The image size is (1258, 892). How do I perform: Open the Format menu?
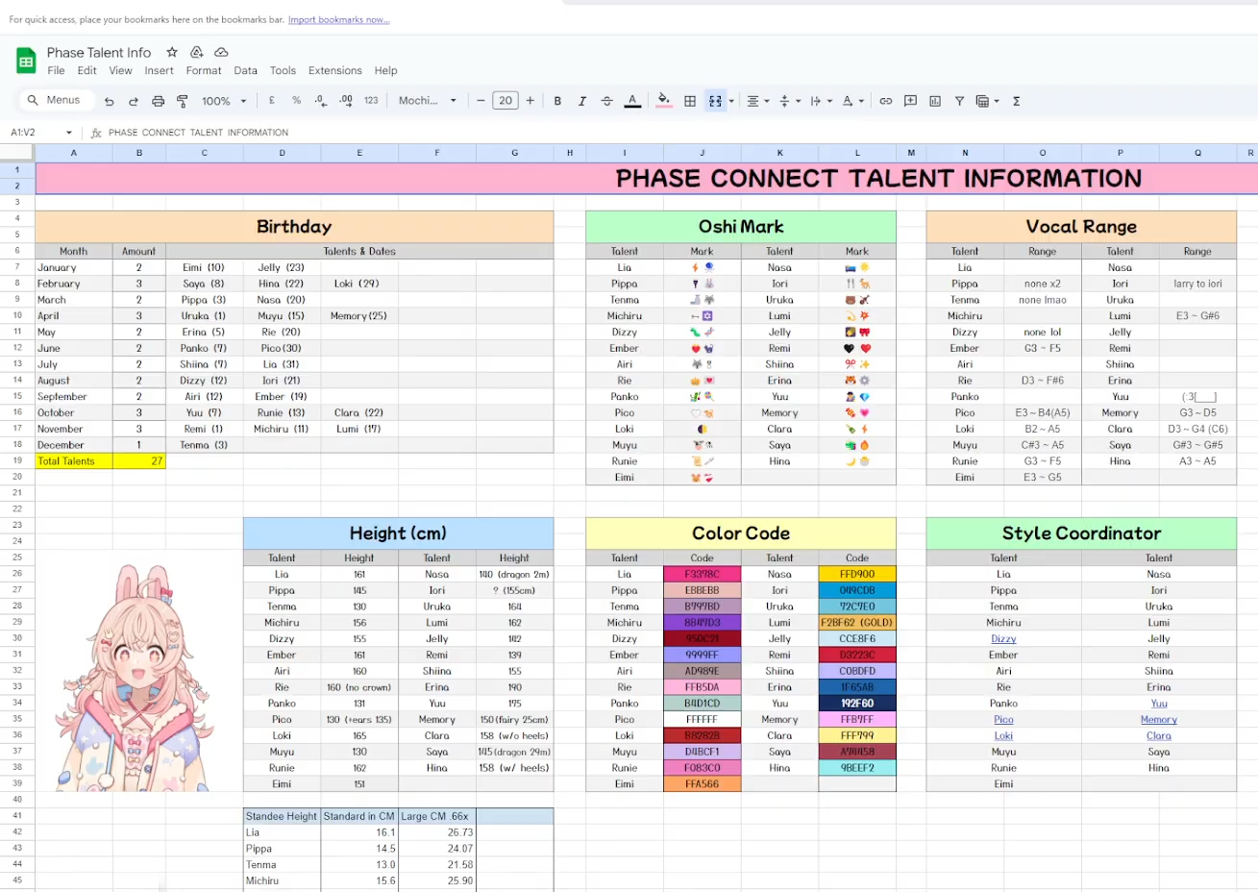204,70
